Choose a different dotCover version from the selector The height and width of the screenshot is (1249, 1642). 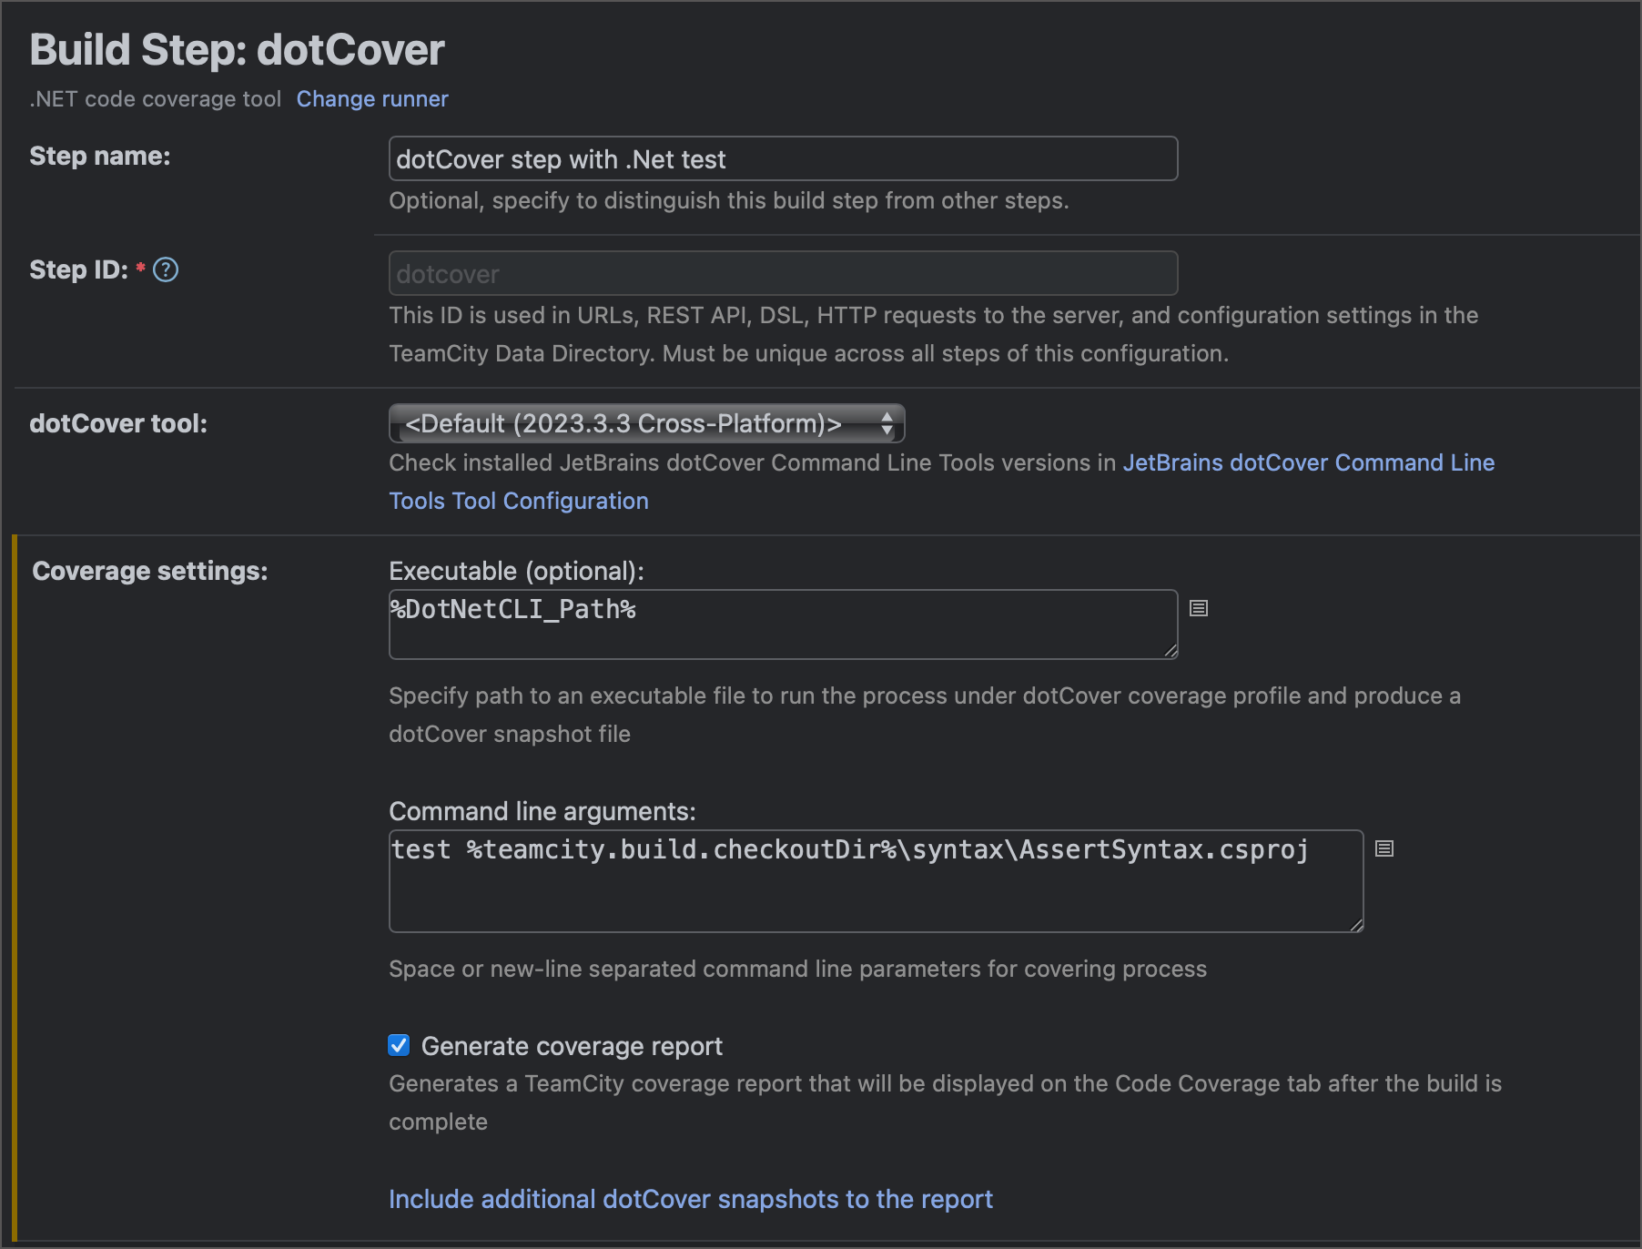(x=646, y=423)
